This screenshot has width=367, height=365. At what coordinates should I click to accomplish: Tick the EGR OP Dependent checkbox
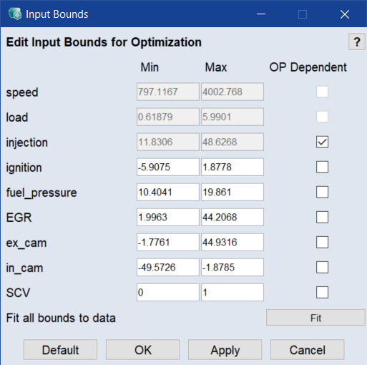[x=322, y=217]
